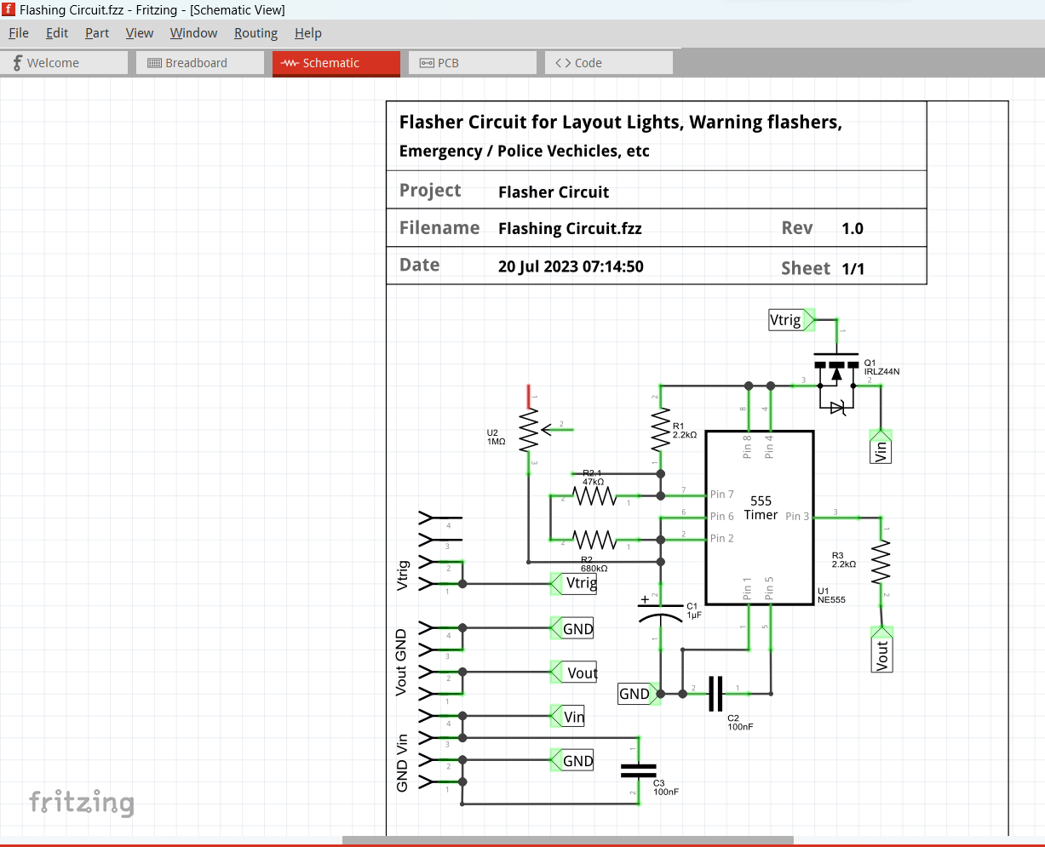Select the C3 100nF capacitor symbol
This screenshot has width=1045, height=847.
638,770
